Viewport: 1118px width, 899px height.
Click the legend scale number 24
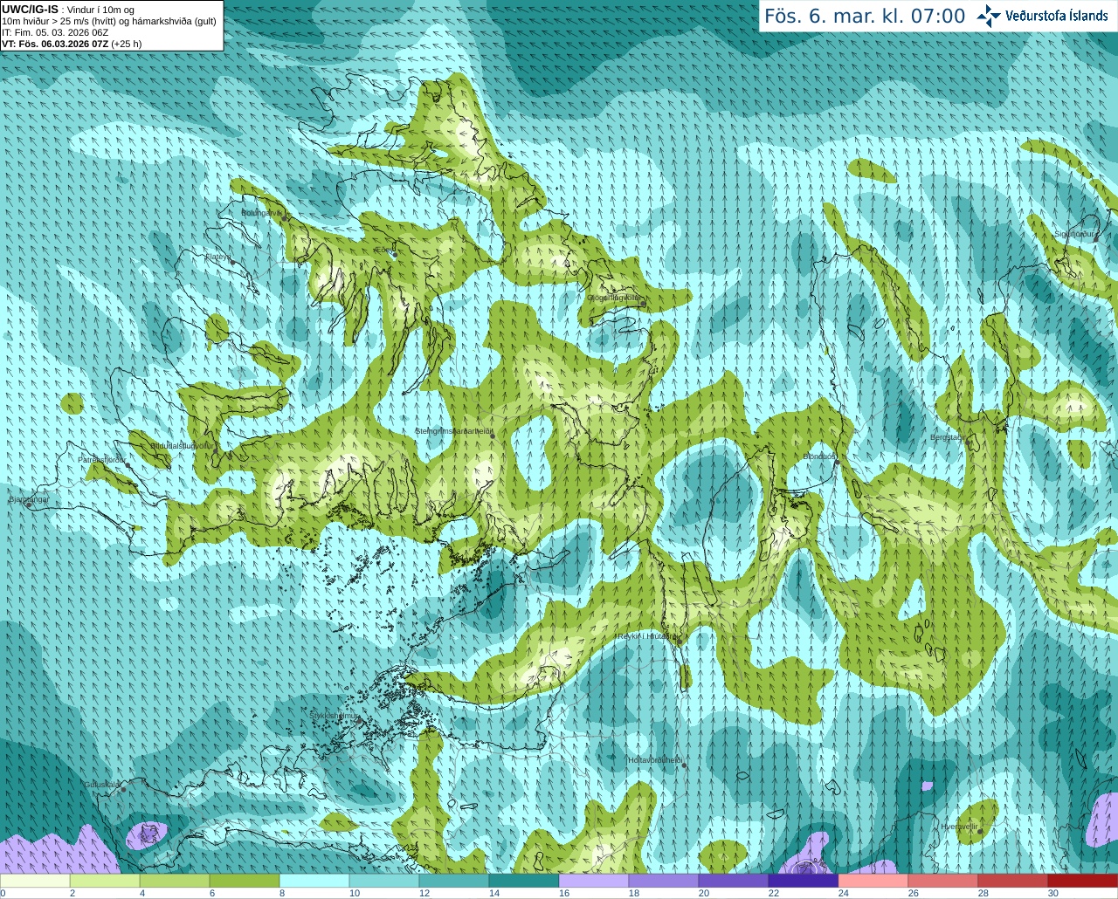843,893
